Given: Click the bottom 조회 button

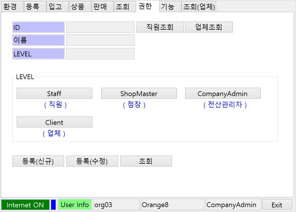Looking at the screenshot, I should pyautogui.click(x=146, y=161).
